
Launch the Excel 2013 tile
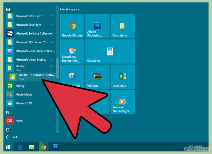(123, 77)
